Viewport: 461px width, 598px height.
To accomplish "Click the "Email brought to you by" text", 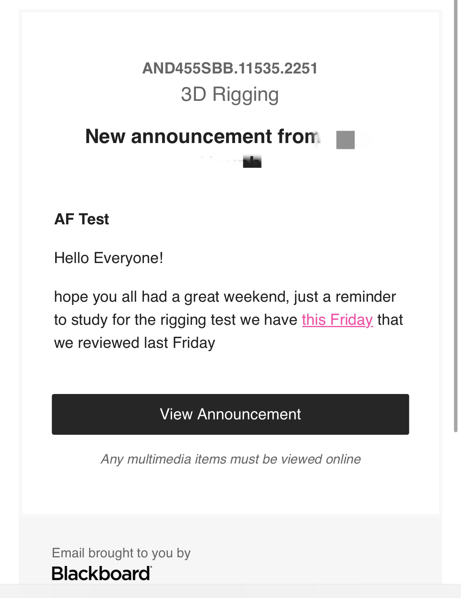I will tap(121, 553).
